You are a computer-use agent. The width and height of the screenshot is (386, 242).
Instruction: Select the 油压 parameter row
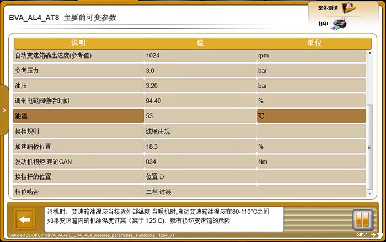point(78,86)
